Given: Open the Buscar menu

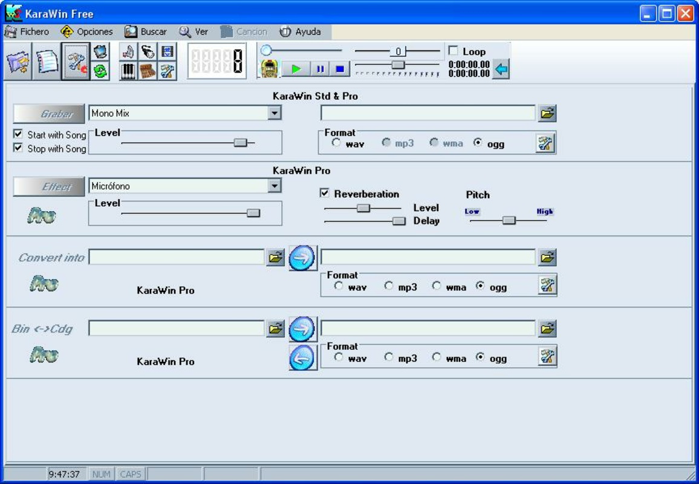Looking at the screenshot, I should [146, 31].
